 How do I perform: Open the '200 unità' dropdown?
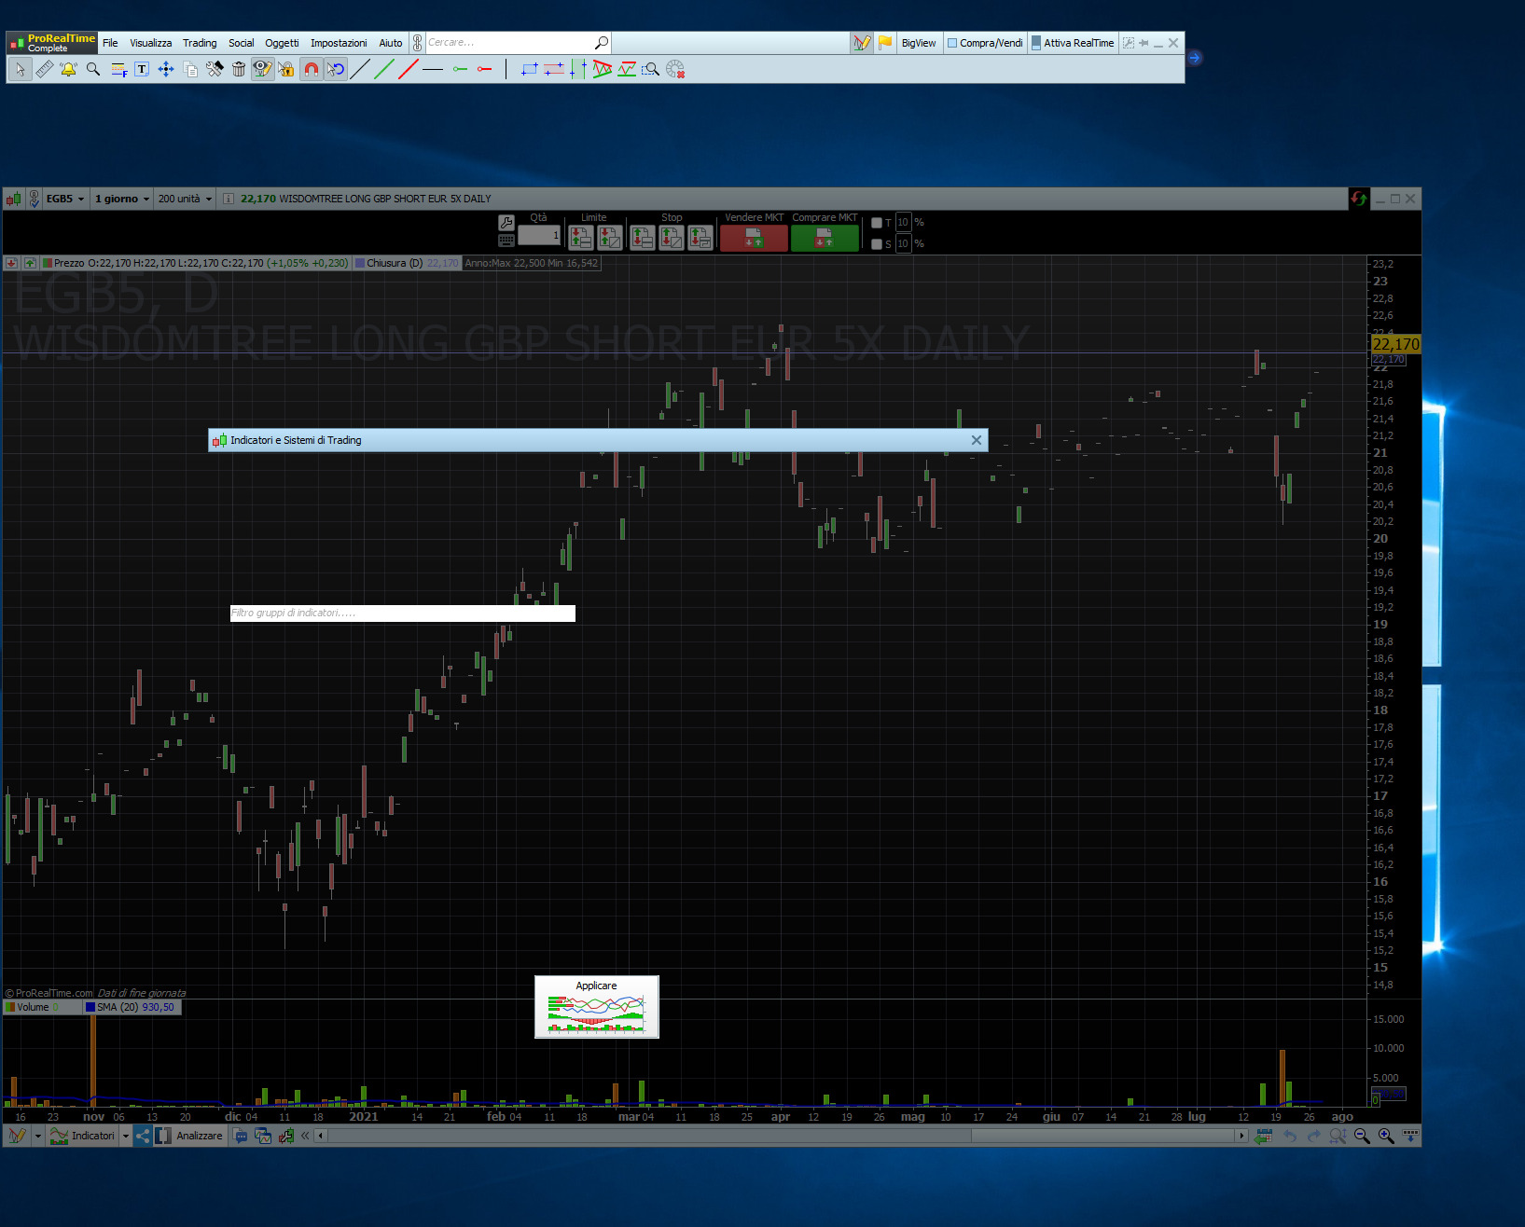point(185,199)
